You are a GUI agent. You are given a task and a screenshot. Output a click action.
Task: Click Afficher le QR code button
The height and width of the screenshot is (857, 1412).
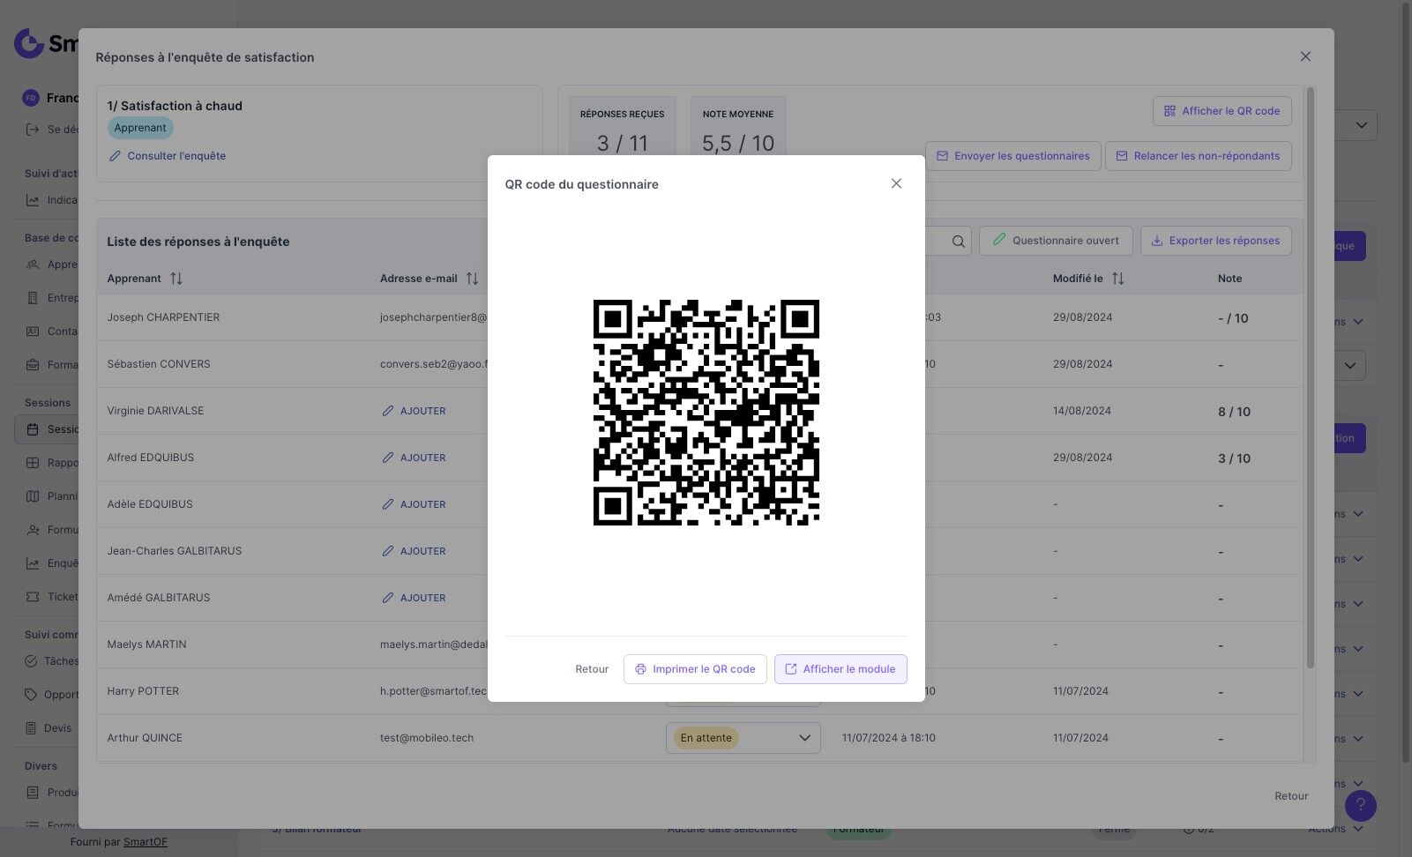[x=1222, y=111]
